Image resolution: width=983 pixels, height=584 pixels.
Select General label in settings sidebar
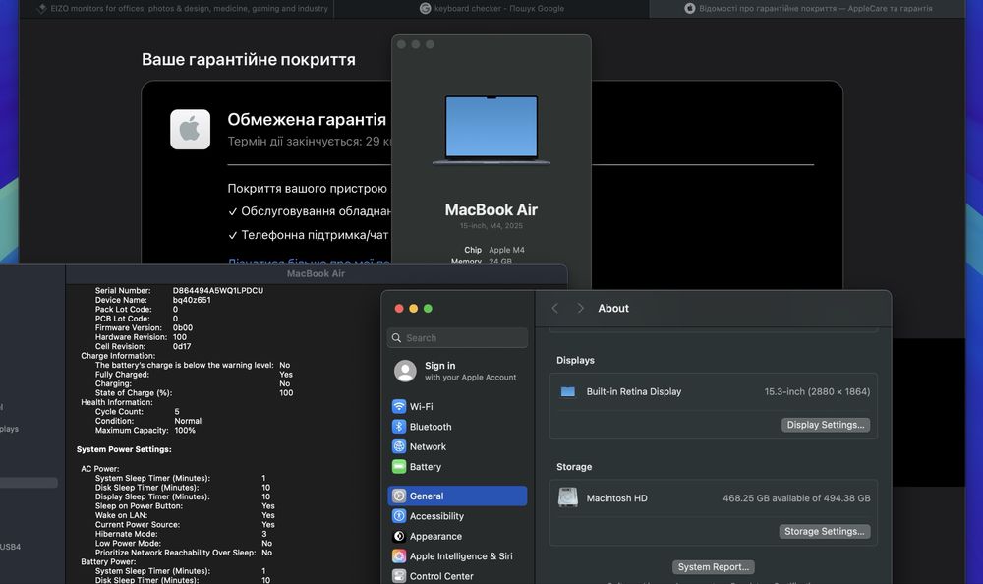(427, 496)
